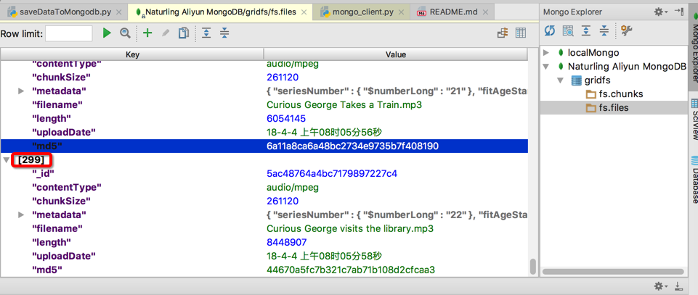Click the Row limit input field
Image resolution: width=698 pixels, height=295 pixels.
pyautogui.click(x=69, y=33)
